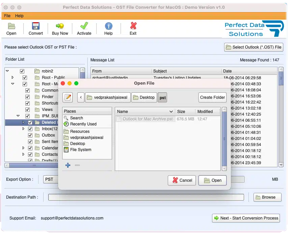Click the folder list horizontal scrollbar
Screen dimensions: 290x233
coord(34,165)
